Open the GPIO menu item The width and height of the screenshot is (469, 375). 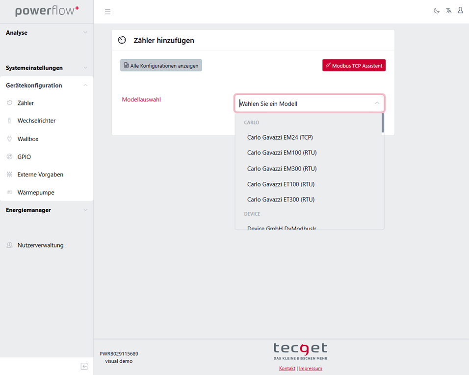click(x=47, y=156)
